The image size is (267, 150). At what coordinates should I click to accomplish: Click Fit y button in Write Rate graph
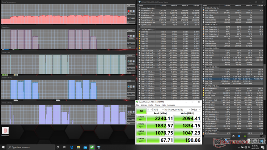coord(129,69)
